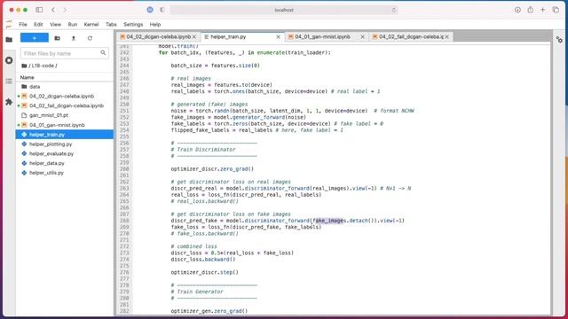This screenshot has width=568, height=319.
Task: Click the upload files icon
Action: (x=74, y=38)
